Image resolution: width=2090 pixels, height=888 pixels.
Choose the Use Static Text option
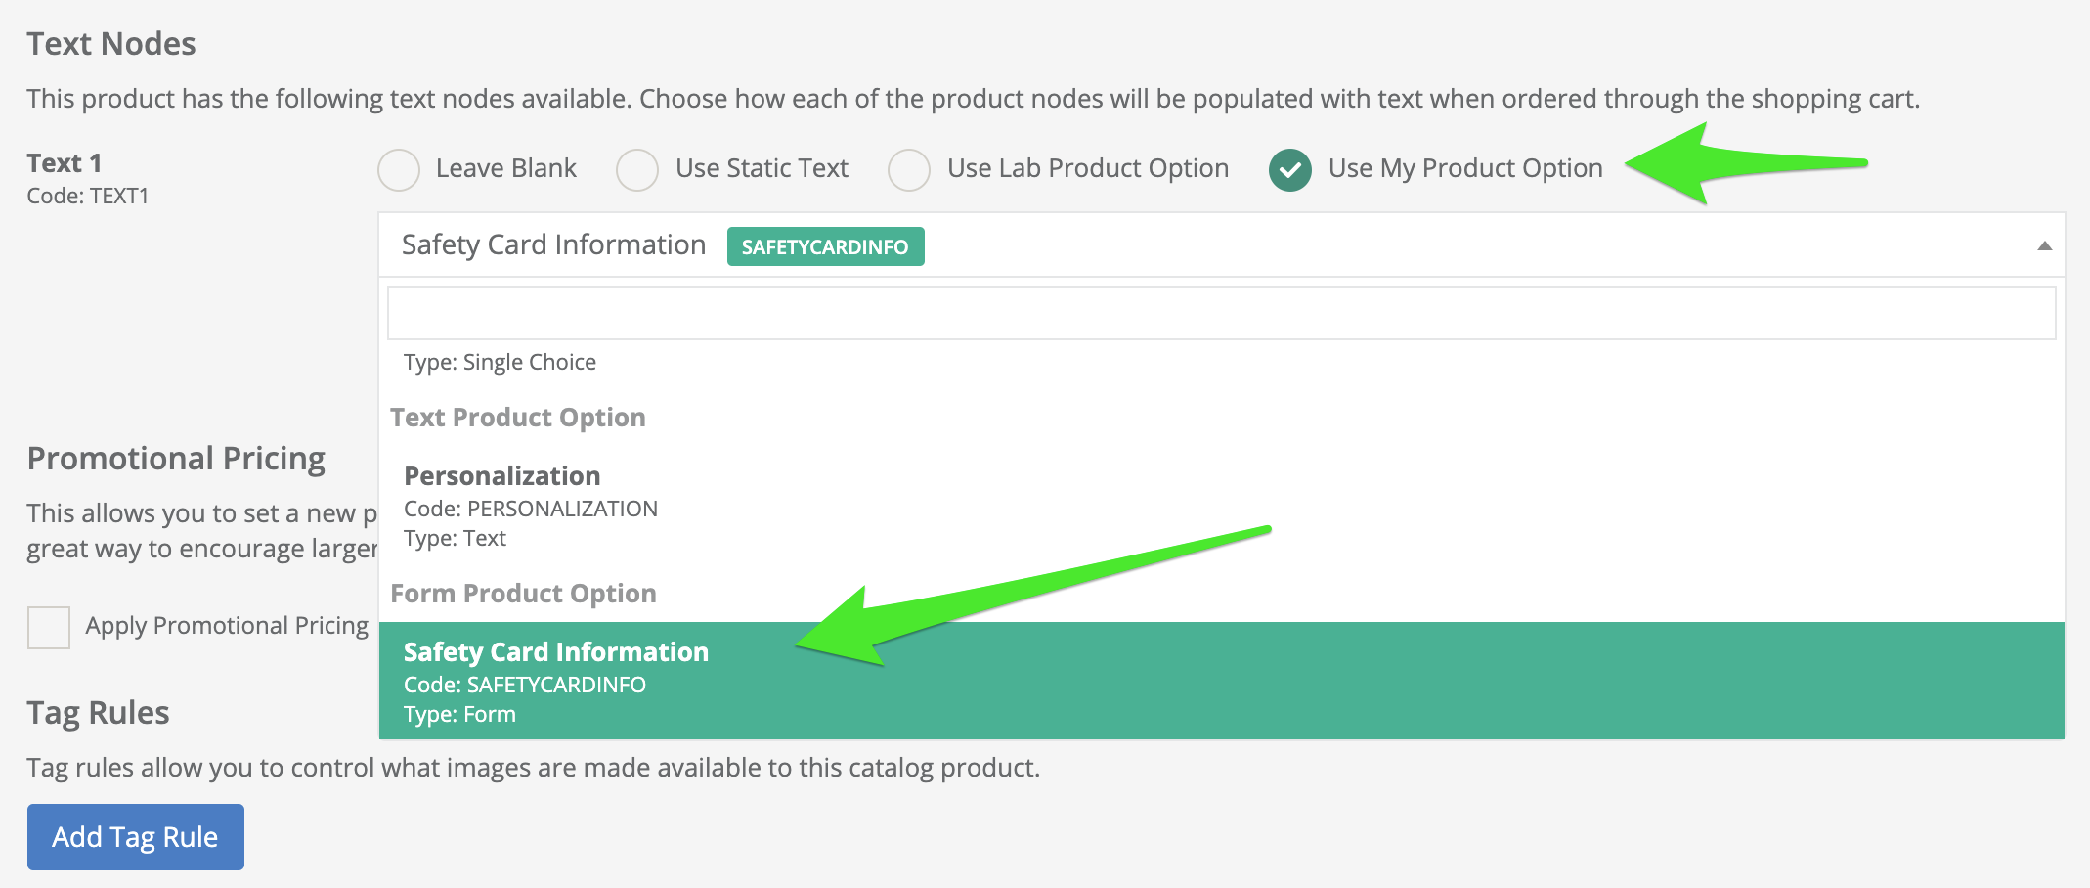[x=637, y=169]
